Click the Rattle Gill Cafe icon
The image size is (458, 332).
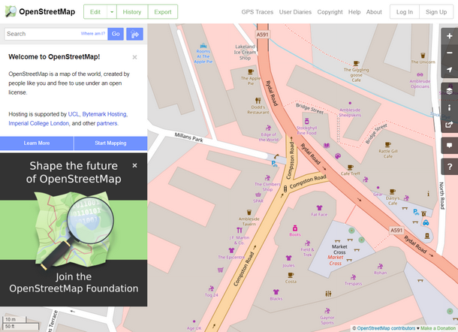click(x=388, y=144)
